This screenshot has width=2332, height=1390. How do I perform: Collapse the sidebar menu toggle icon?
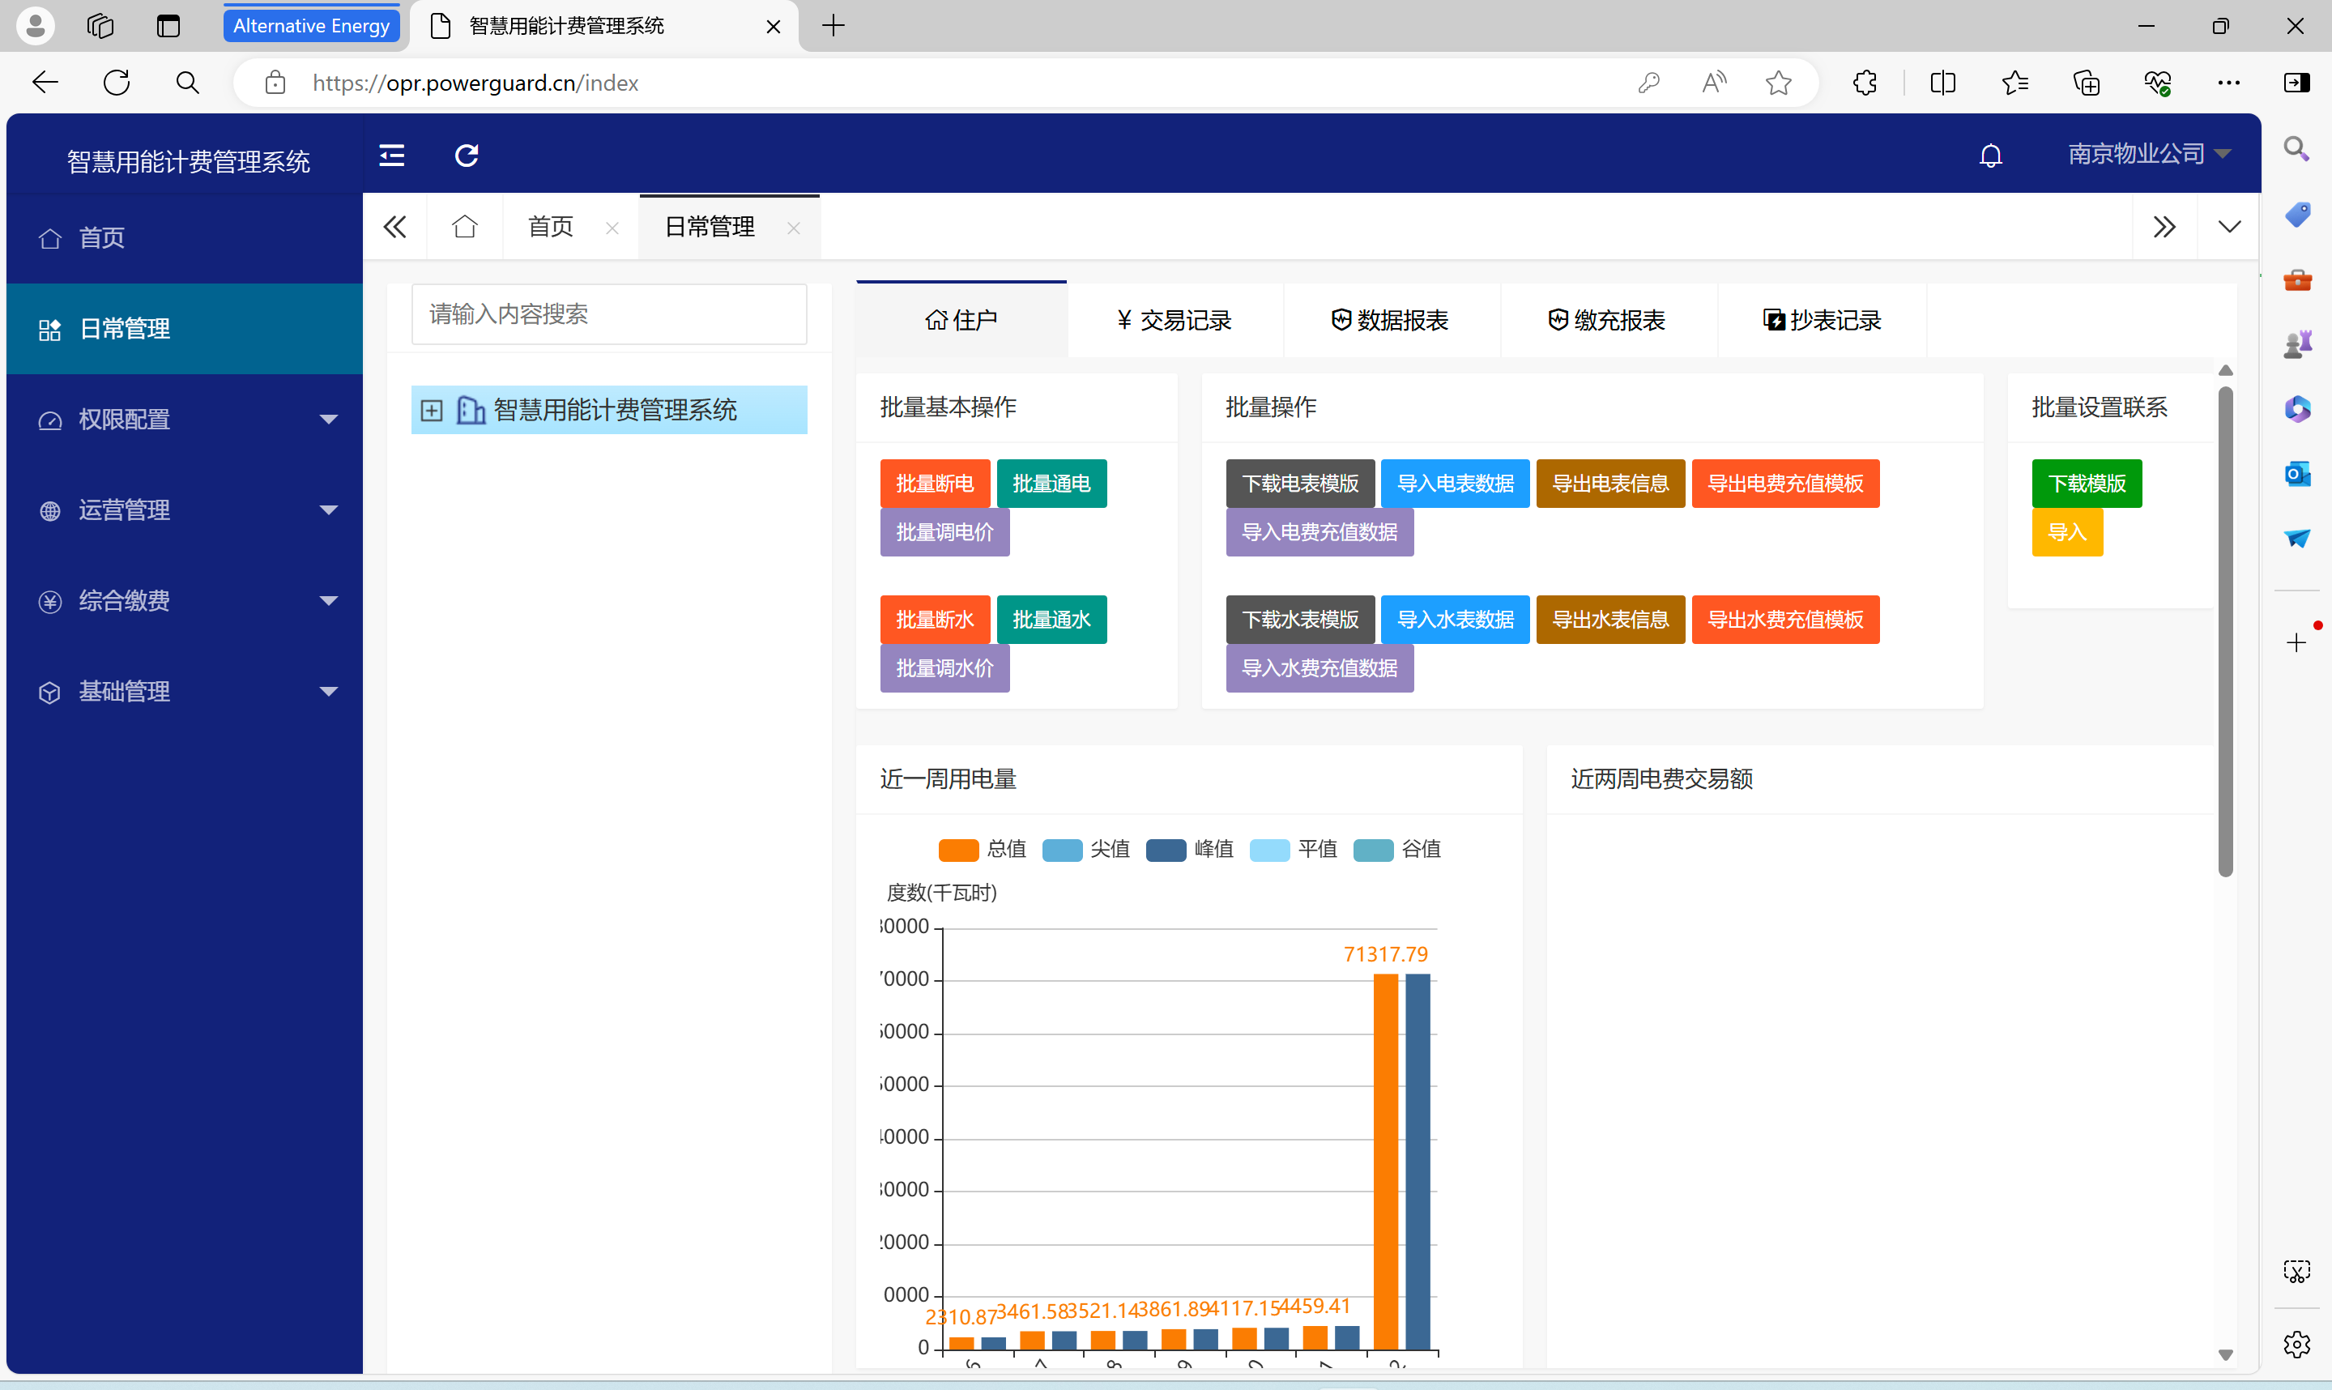(x=391, y=156)
